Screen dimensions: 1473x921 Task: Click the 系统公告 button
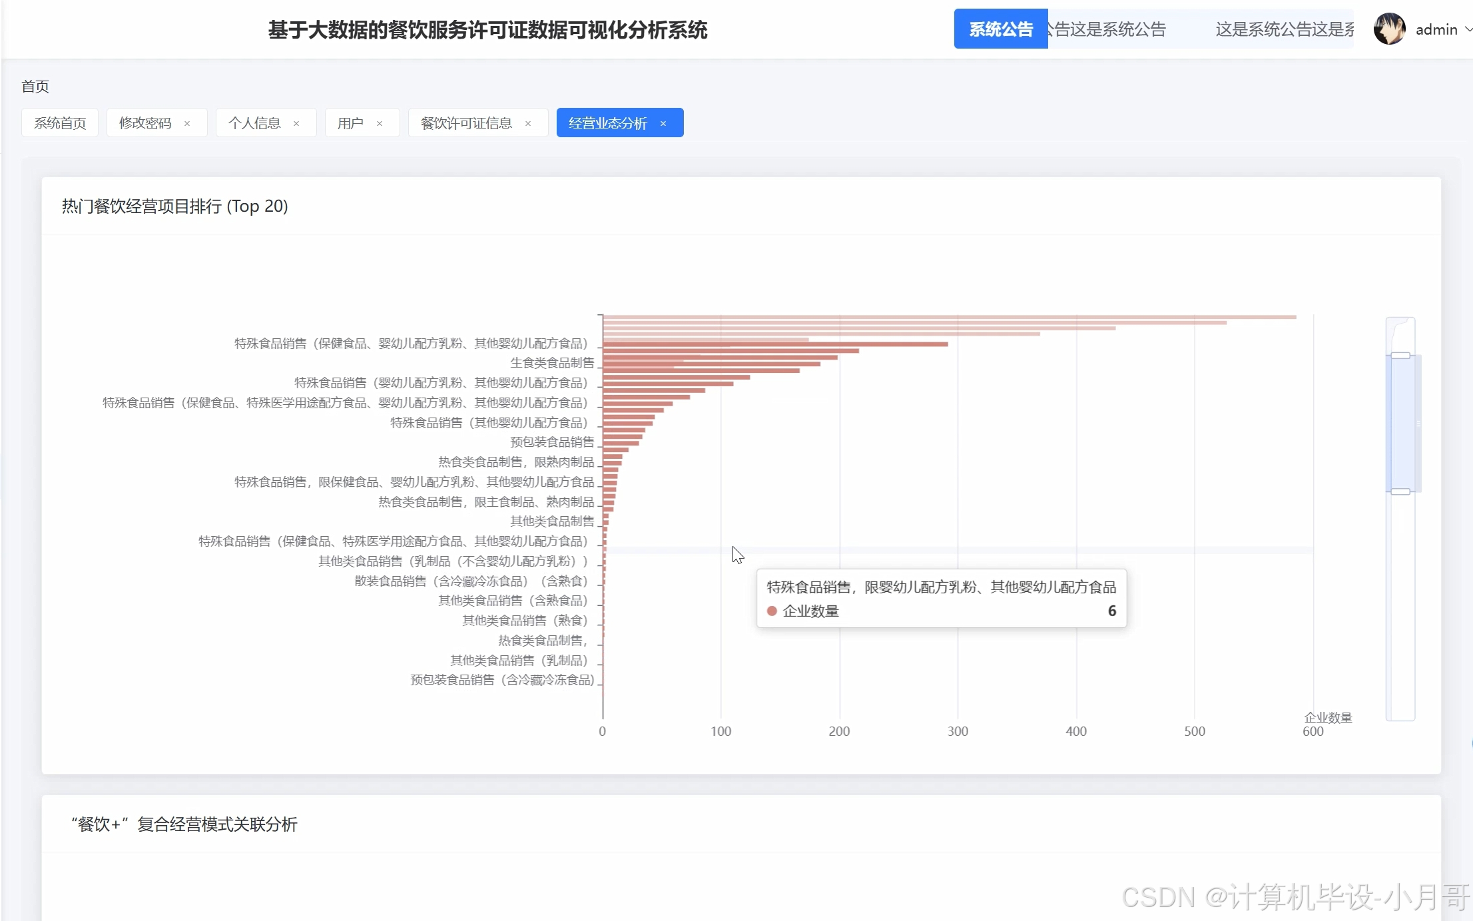[1001, 29]
